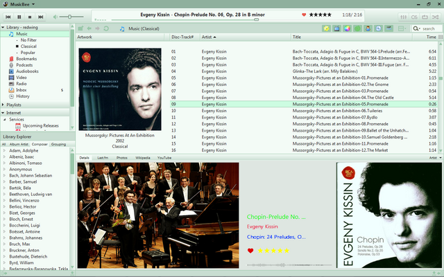Collapse the Internet section
Screen dimensions: 444x277
click(3, 113)
